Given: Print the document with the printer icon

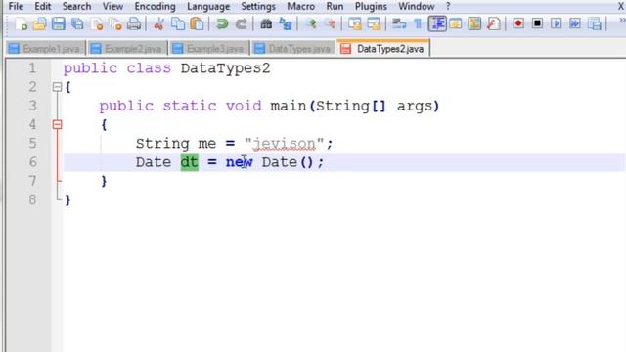Looking at the screenshot, I should pos(134,24).
